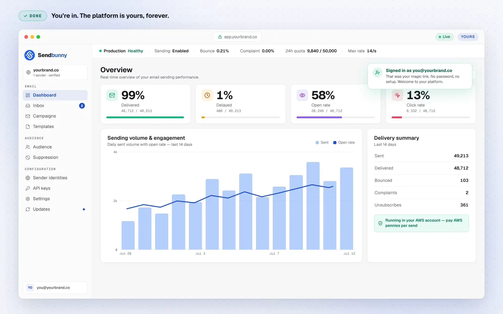The width and height of the screenshot is (503, 314).
Task: Go to API keys
Action: pos(55,188)
